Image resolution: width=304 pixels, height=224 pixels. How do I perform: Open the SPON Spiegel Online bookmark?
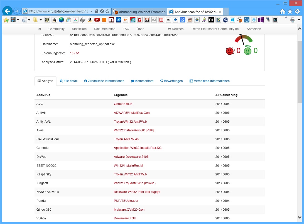pos(147,20)
